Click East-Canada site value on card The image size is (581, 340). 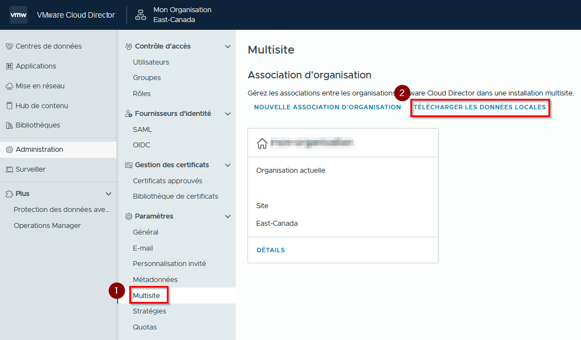click(277, 224)
